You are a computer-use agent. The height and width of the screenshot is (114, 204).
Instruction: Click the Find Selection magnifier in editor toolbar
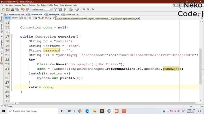[36, 18]
